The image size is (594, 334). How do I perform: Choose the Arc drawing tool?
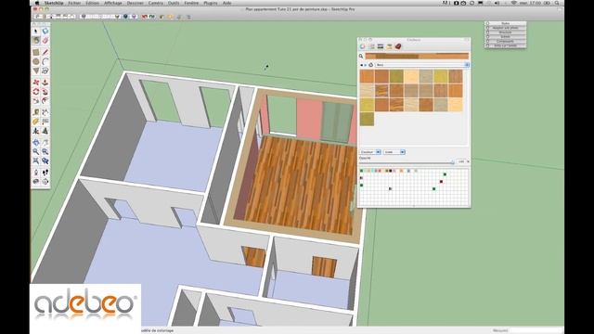click(45, 61)
